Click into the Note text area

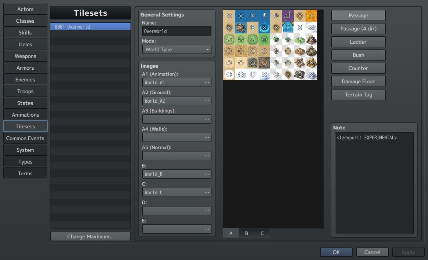374,183
